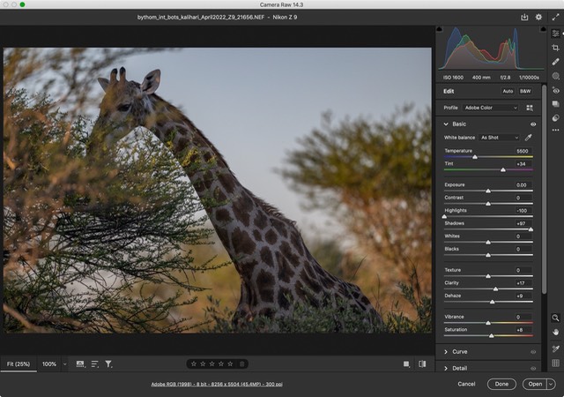Click the Temperature slider handle

[x=475, y=157]
